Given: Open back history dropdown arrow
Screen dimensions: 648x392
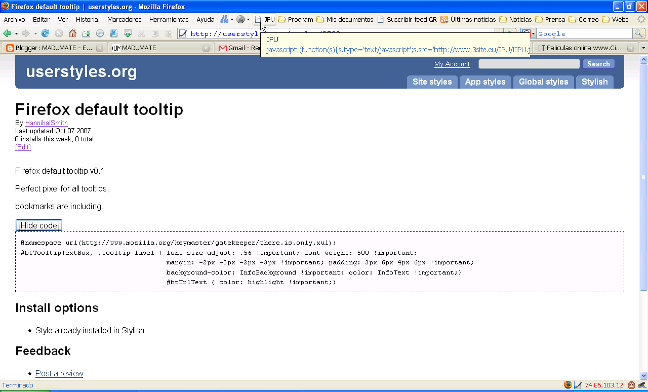Looking at the screenshot, I should click(x=16, y=33).
